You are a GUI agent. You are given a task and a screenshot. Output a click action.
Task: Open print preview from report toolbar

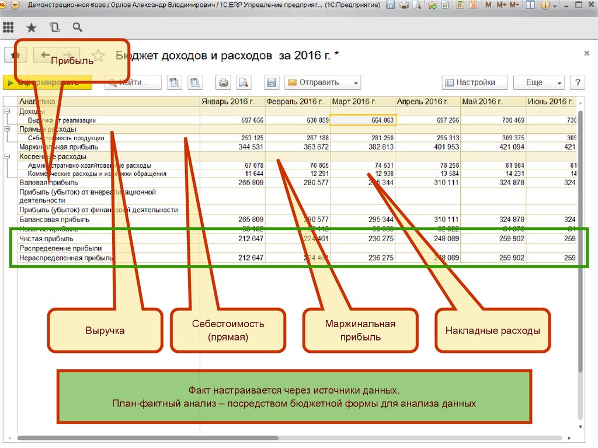coord(244,82)
